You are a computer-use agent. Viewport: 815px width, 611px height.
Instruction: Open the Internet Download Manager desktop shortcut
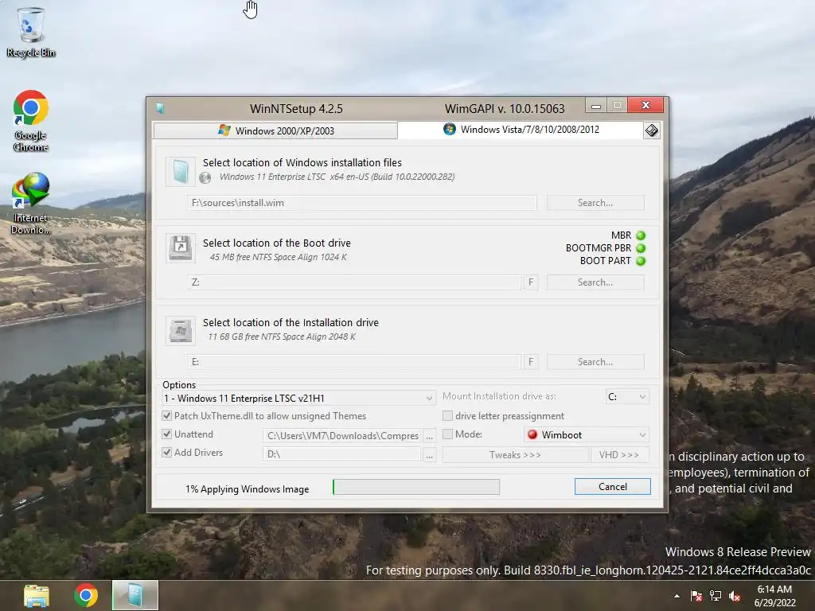pyautogui.click(x=31, y=204)
